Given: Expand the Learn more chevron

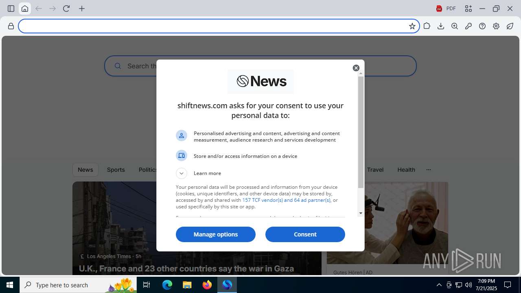Looking at the screenshot, I should click(182, 173).
